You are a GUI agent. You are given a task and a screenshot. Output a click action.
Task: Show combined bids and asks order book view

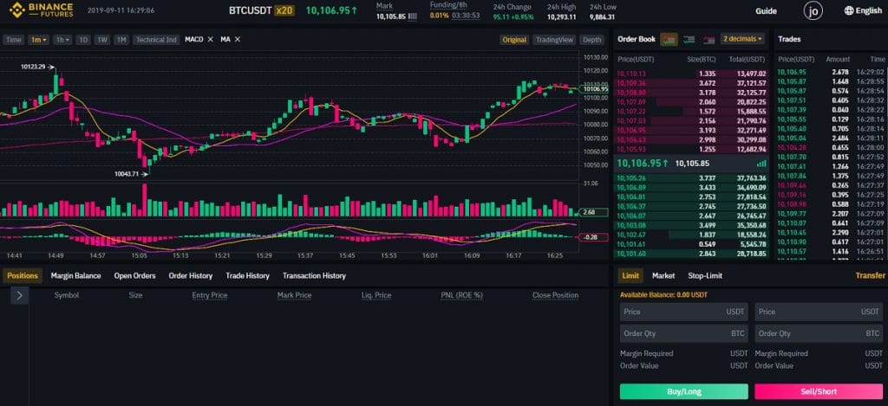pos(669,39)
